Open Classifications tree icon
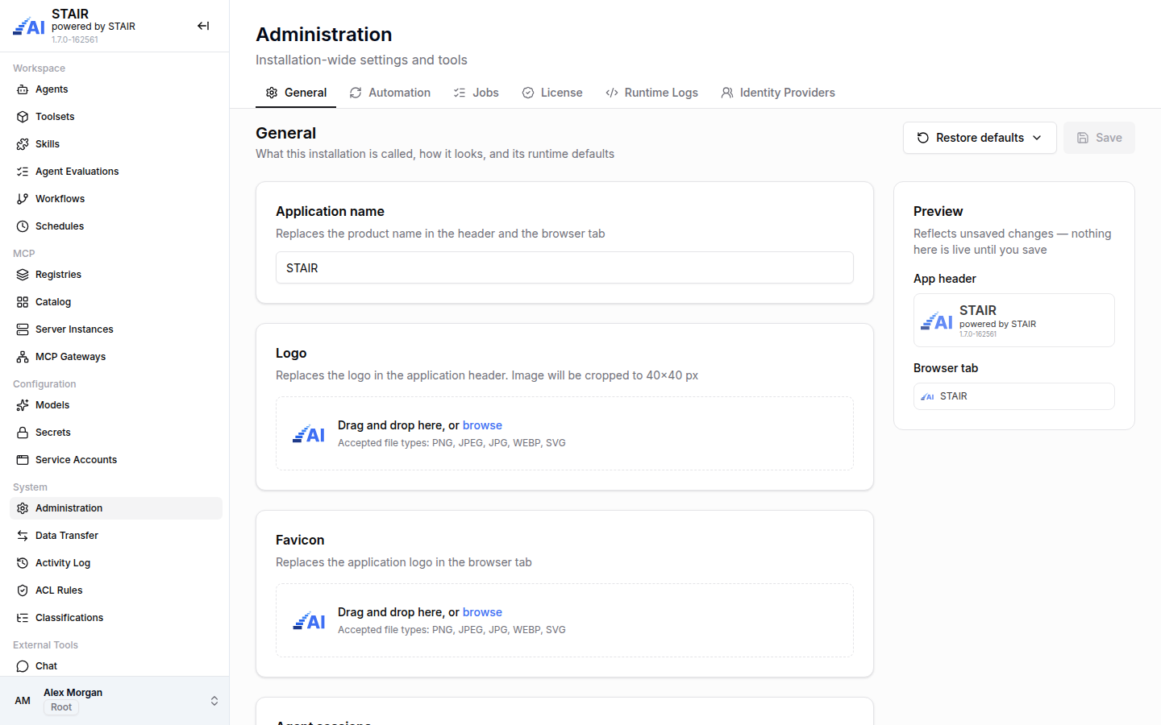 23,618
